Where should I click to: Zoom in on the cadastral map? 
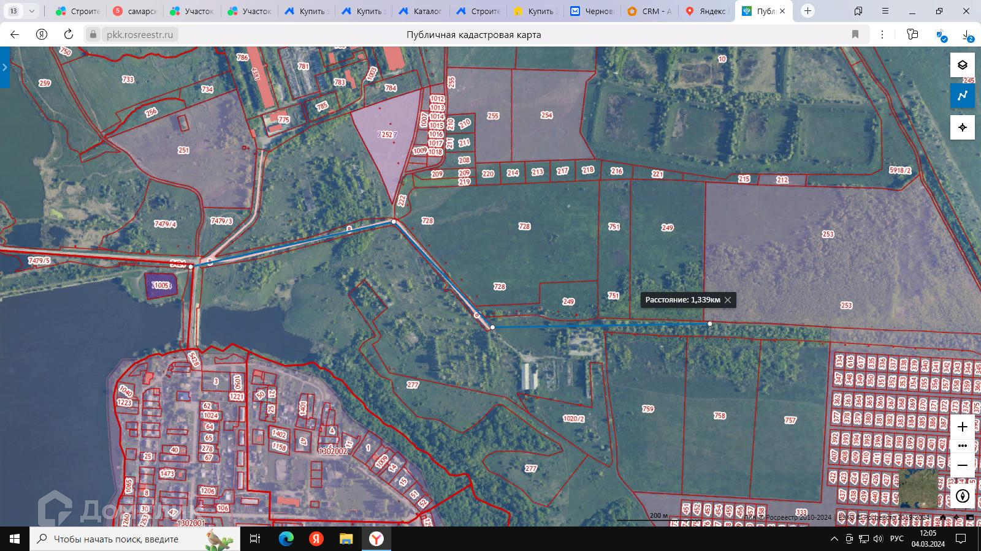[962, 427]
